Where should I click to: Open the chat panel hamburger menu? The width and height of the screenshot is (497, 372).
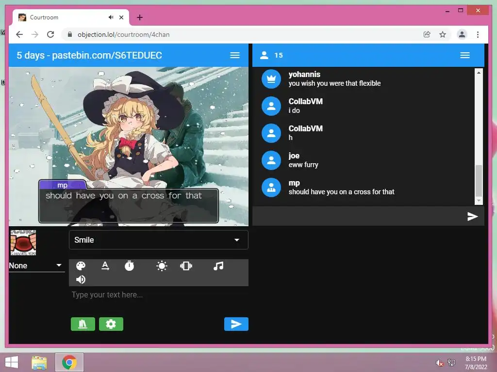tap(464, 55)
